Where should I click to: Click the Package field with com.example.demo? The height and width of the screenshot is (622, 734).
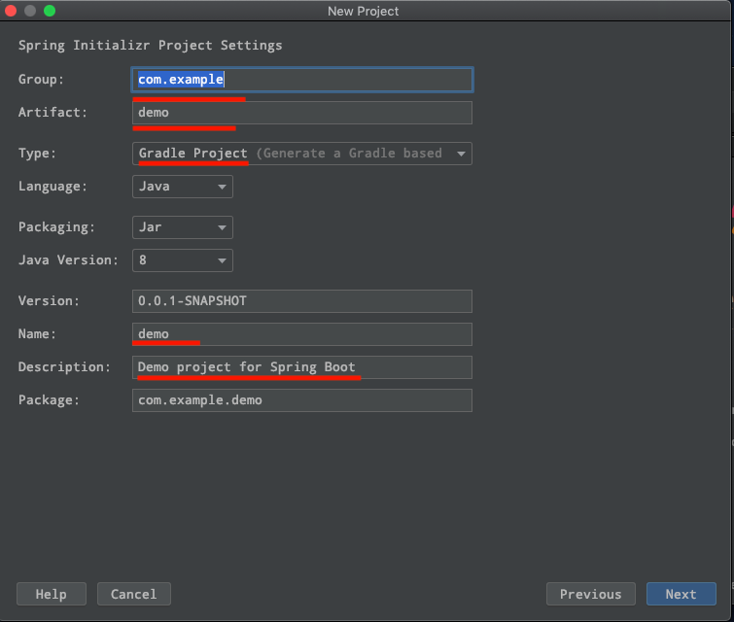tap(302, 400)
